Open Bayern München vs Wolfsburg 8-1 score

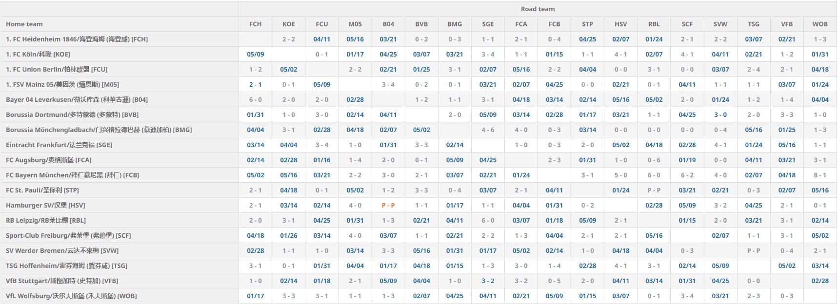tap(819, 175)
